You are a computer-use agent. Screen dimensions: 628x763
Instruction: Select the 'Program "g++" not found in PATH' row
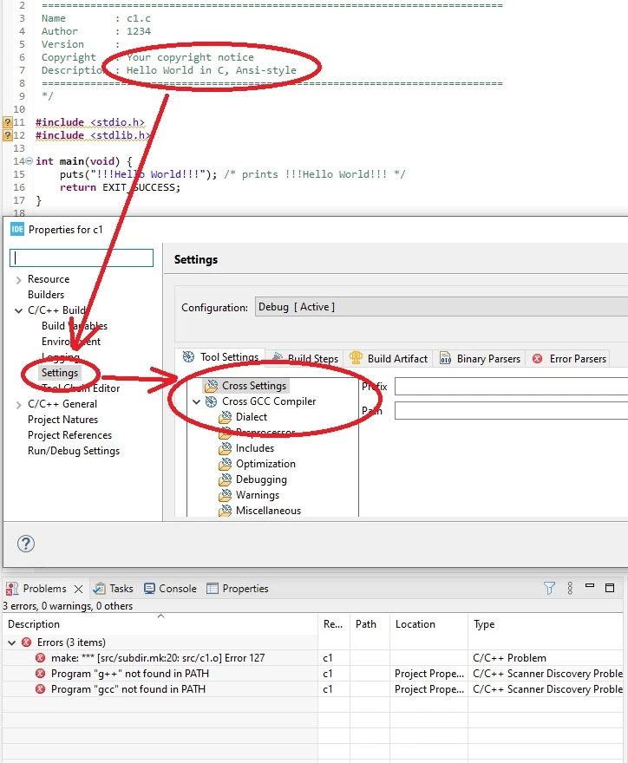312,674
